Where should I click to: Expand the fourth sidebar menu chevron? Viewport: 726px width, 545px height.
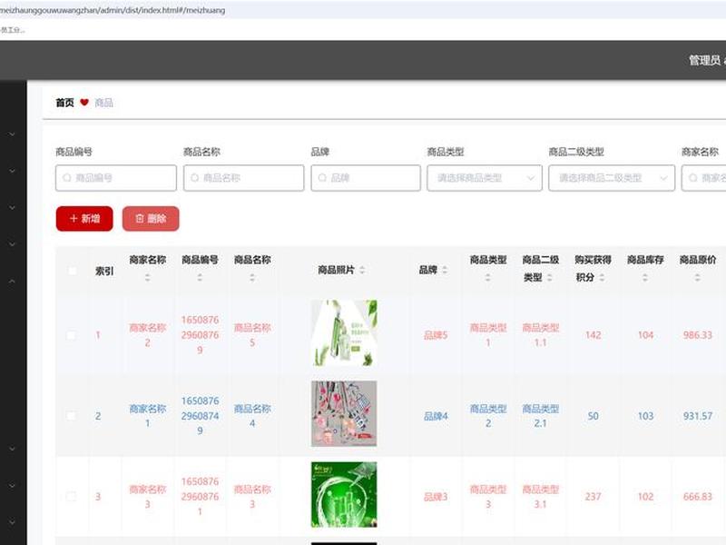click(13, 244)
